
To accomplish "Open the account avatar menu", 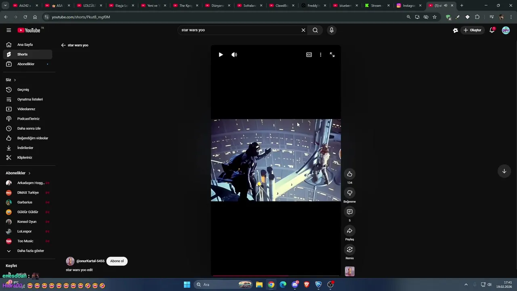I will 506,30.
